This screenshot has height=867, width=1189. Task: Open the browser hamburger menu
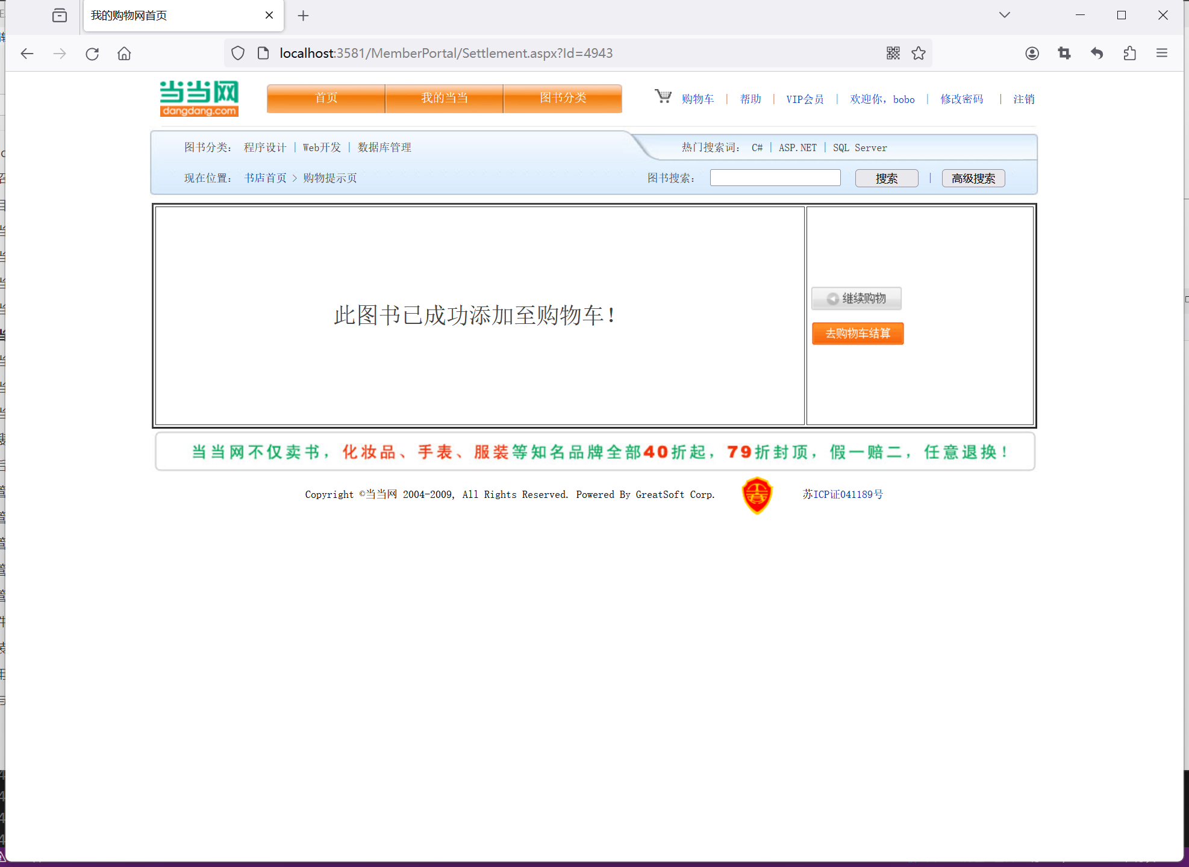pyautogui.click(x=1162, y=53)
